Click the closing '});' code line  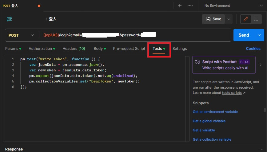[x=23, y=87]
